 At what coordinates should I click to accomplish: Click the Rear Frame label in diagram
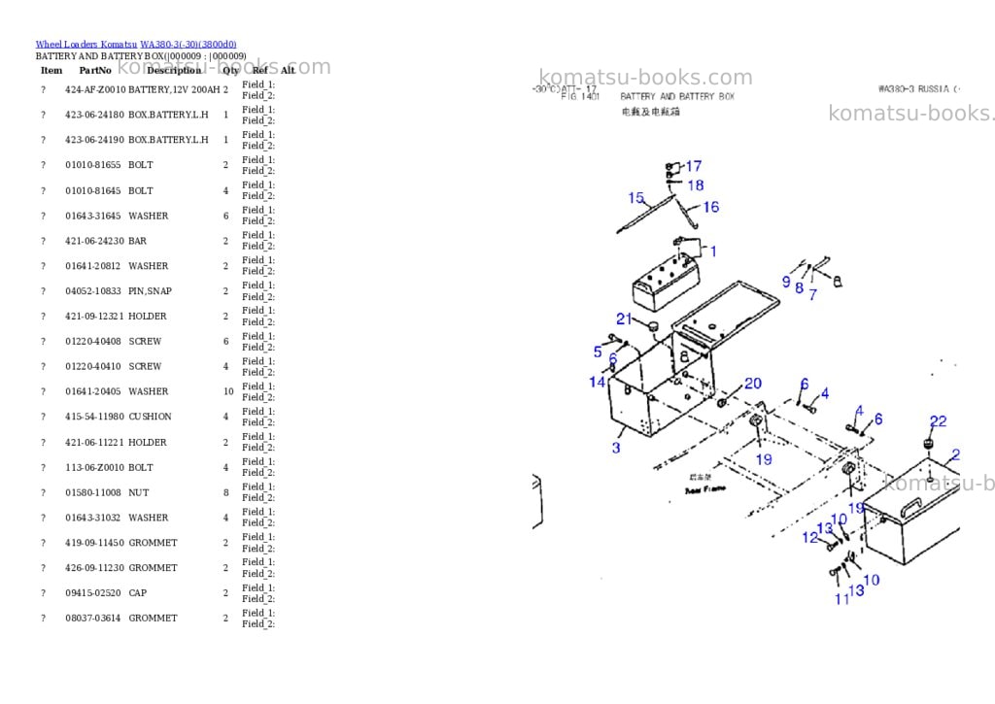pyautogui.click(x=705, y=489)
